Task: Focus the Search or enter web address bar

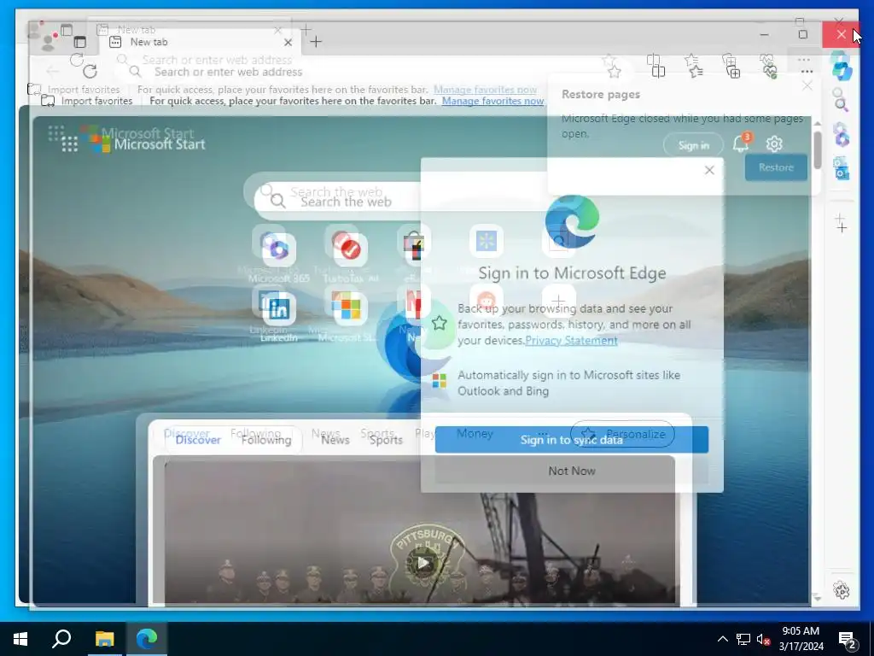Action: click(362, 72)
